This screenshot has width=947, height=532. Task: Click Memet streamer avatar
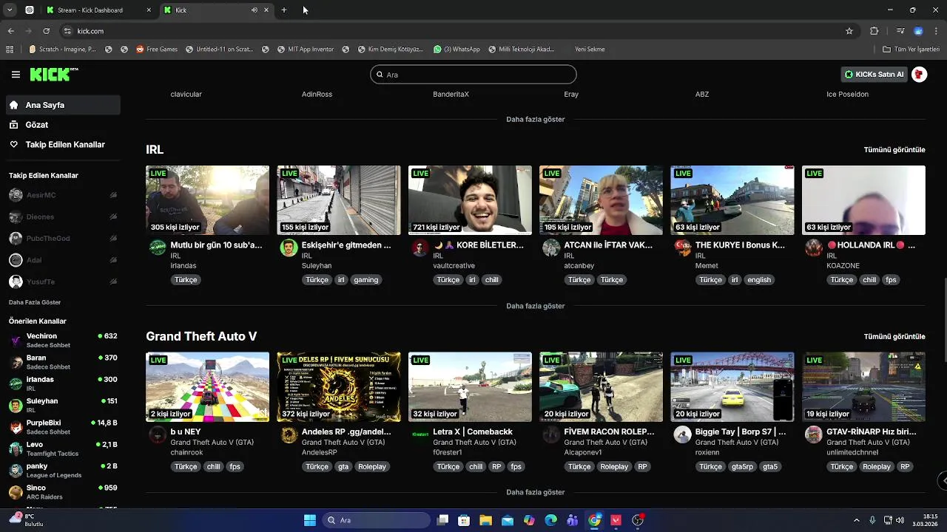pos(682,248)
